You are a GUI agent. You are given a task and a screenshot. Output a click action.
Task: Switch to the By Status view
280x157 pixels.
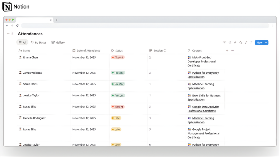[38, 42]
